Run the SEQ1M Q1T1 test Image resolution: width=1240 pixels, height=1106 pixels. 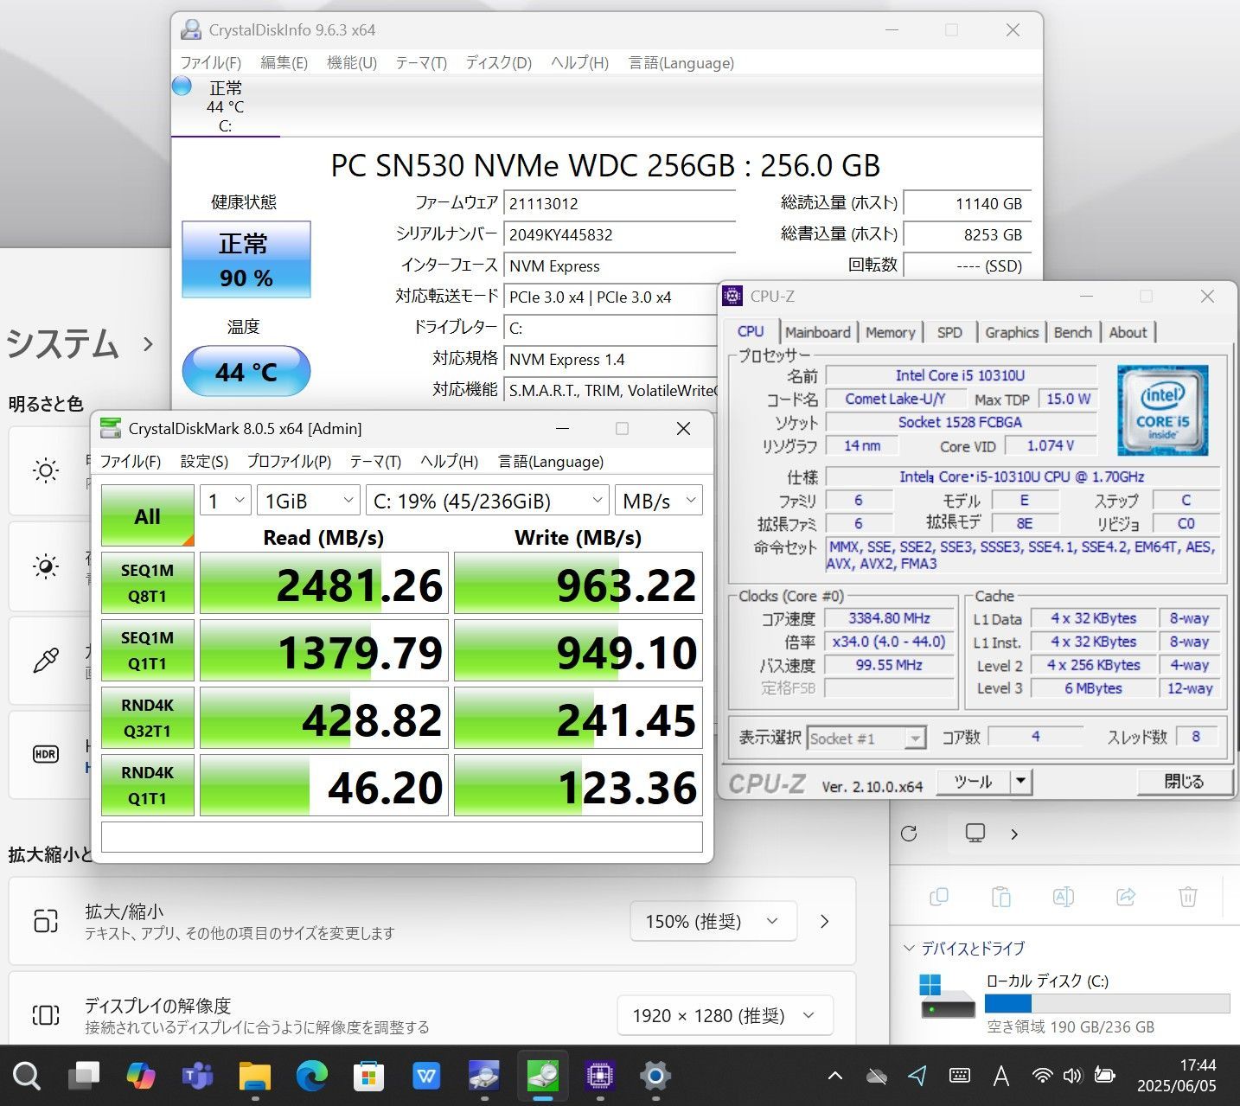coord(148,650)
